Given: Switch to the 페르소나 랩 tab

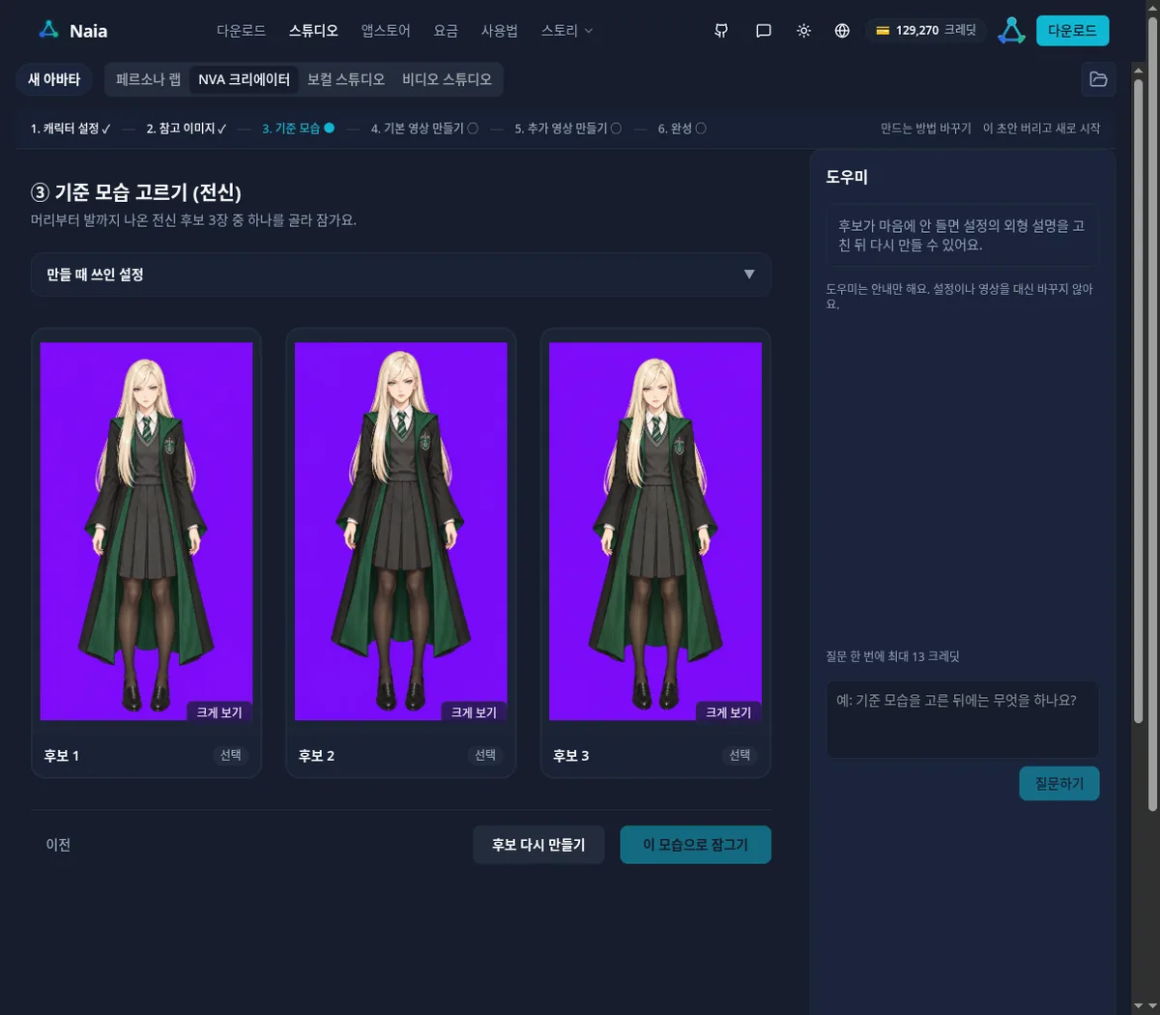Looking at the screenshot, I should point(148,79).
